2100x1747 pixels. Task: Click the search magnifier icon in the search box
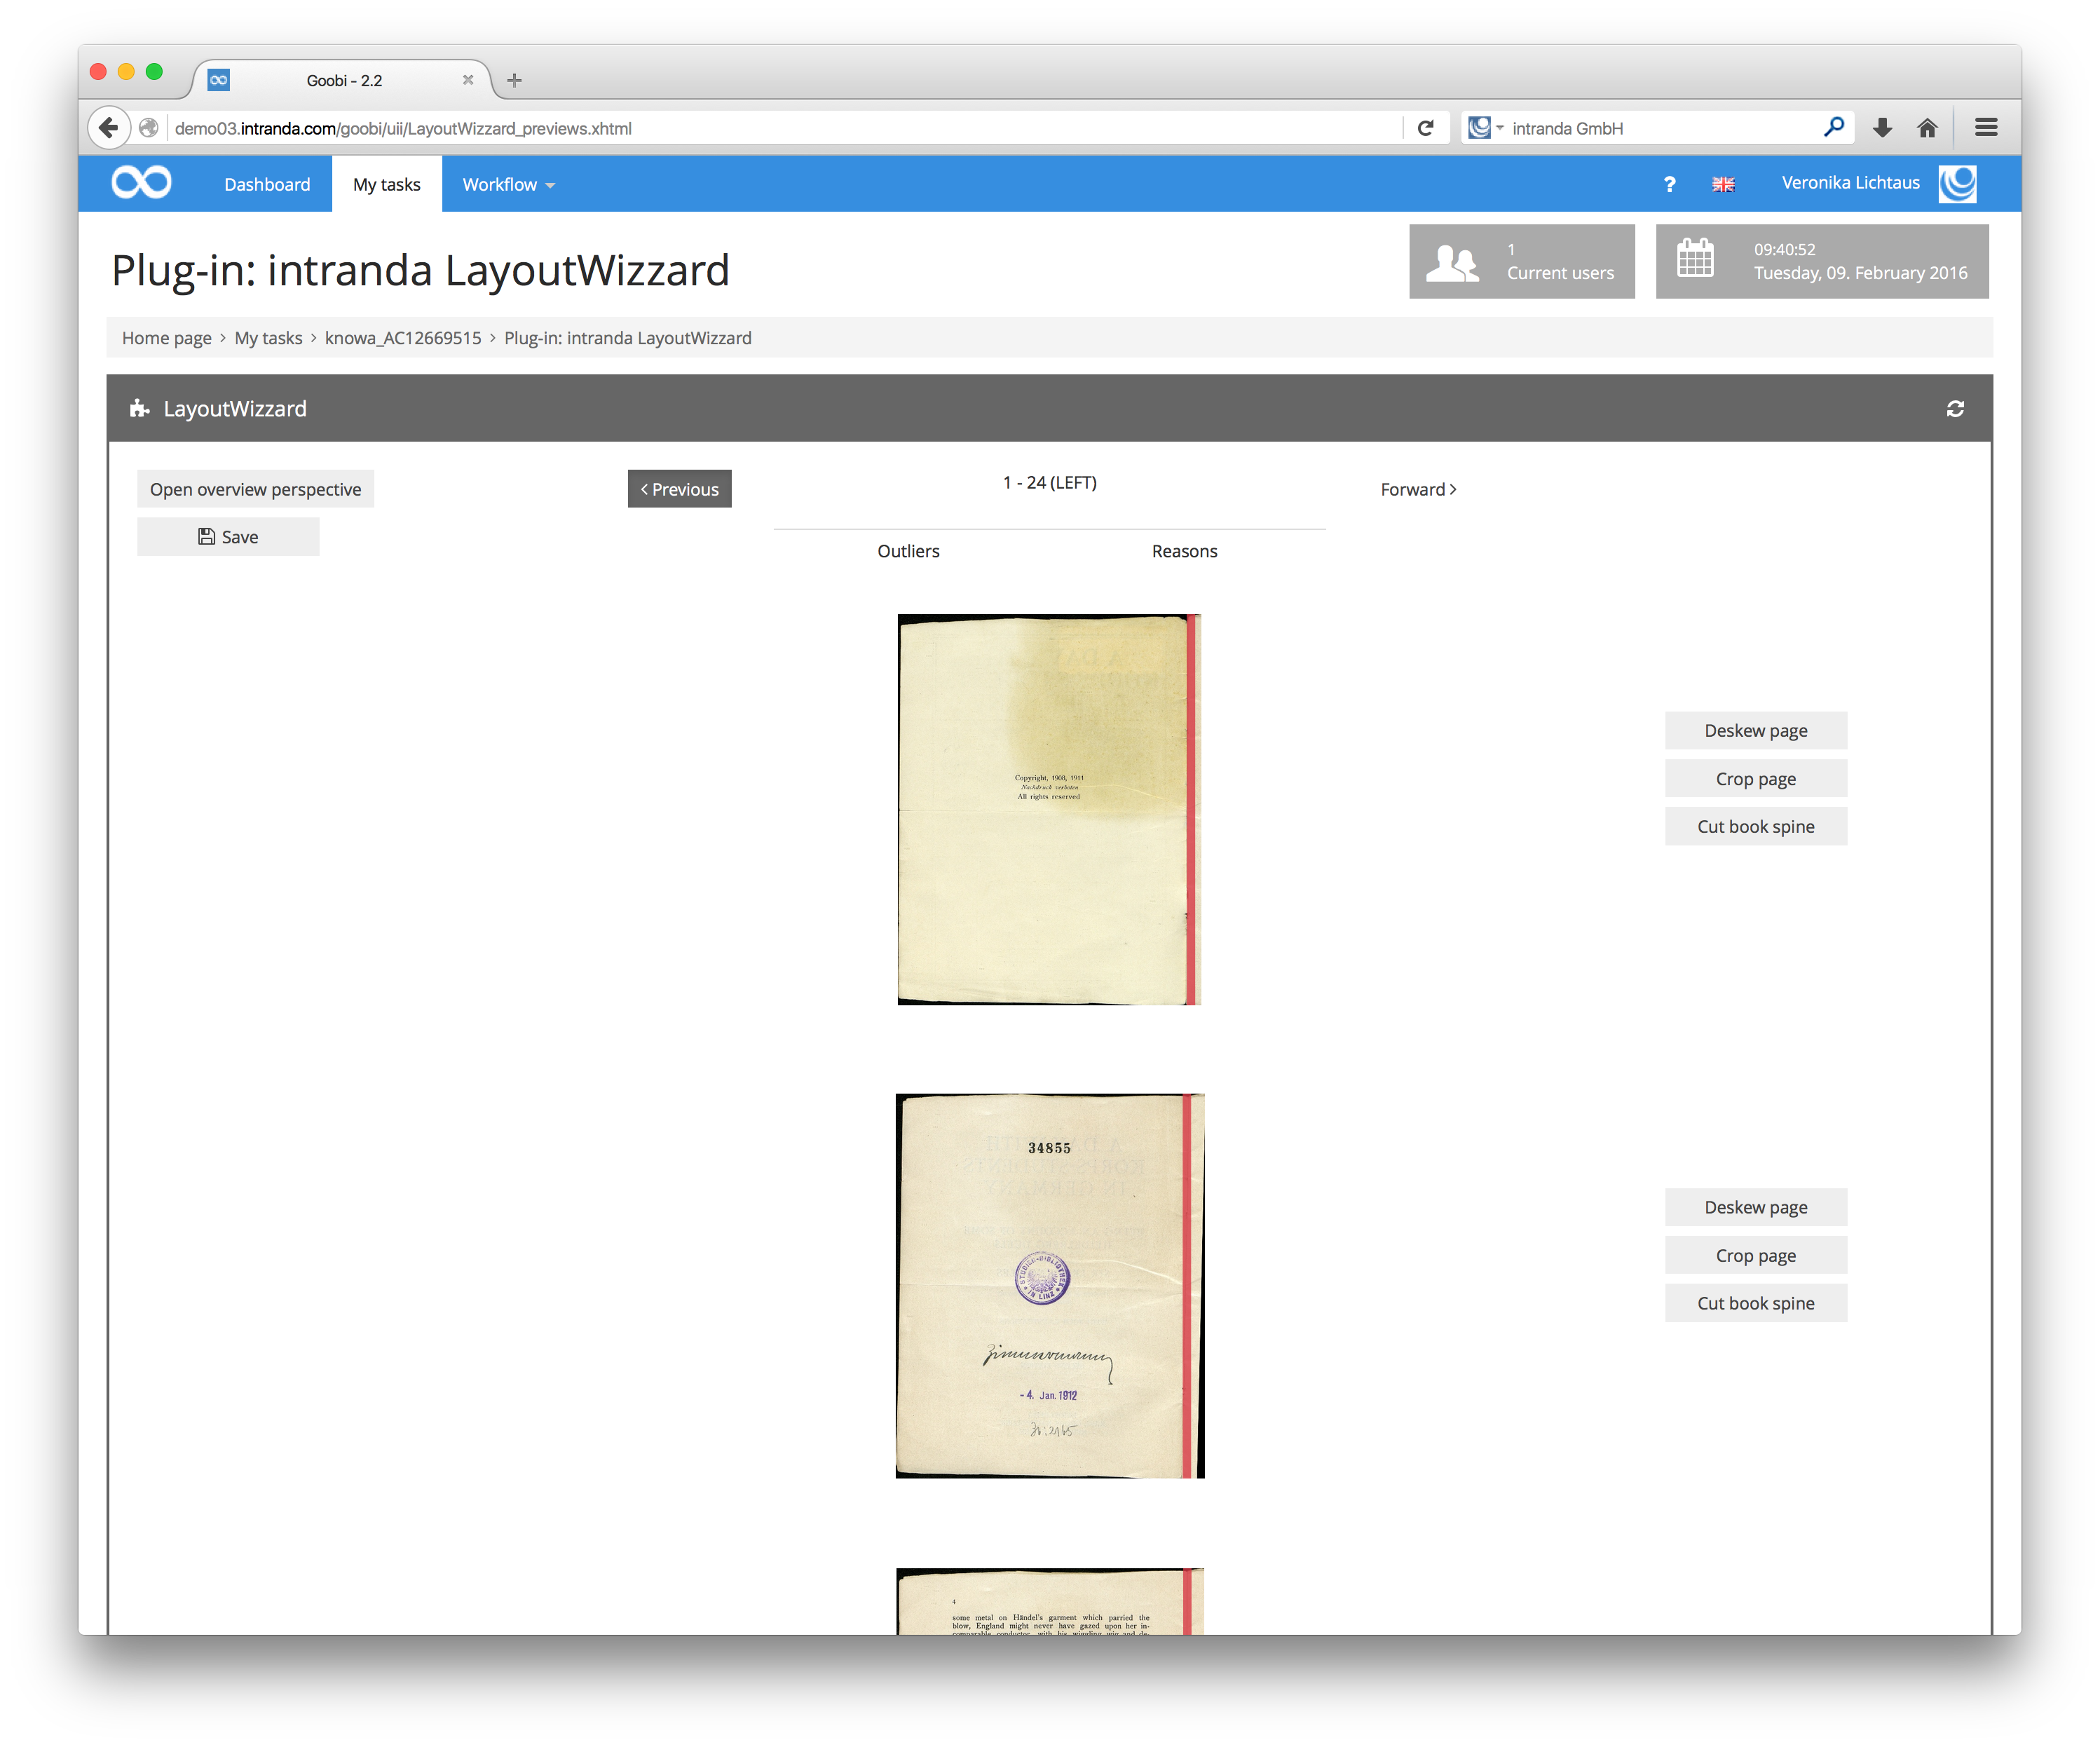click(1833, 127)
